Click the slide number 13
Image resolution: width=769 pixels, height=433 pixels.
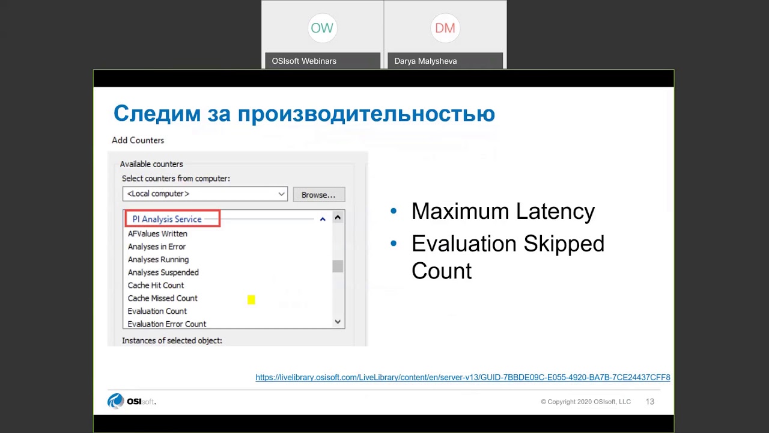(x=649, y=402)
